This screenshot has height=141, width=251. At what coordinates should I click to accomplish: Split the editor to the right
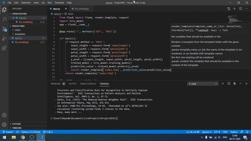240,9
